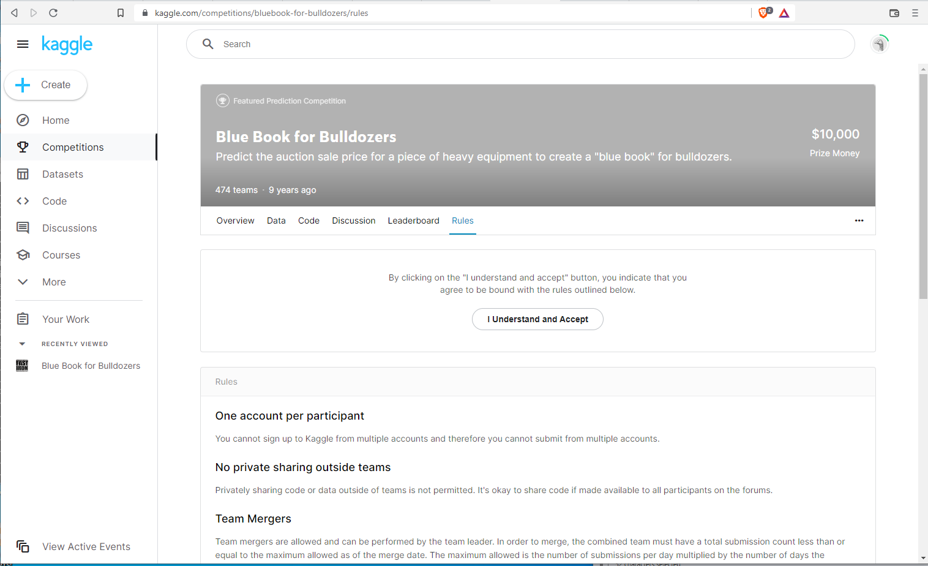Click the Rules section header label
The width and height of the screenshot is (928, 566).
pos(226,382)
